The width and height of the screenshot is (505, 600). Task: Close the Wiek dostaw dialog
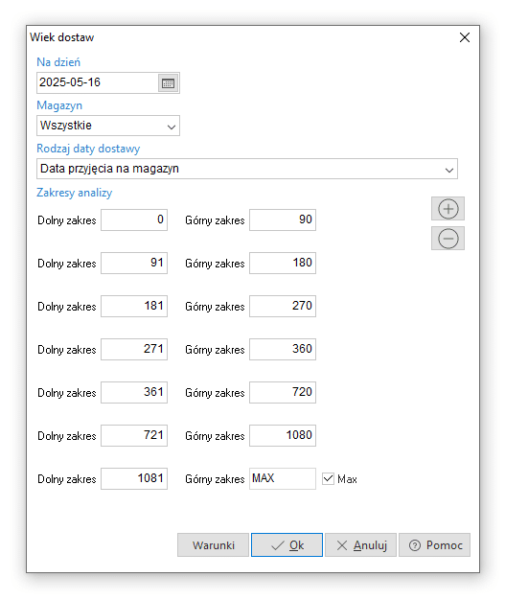click(x=465, y=37)
